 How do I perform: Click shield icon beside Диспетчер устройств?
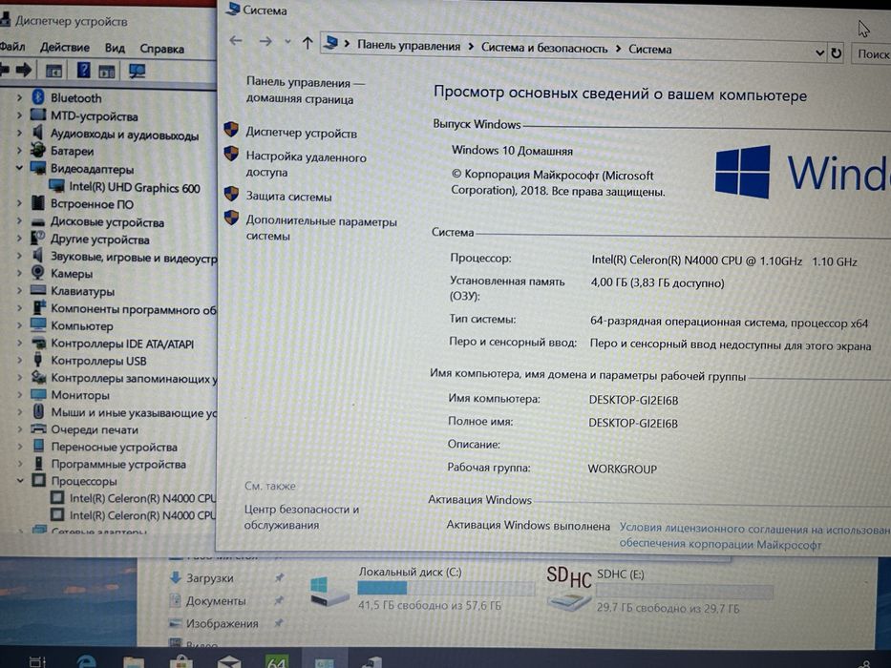pos(231,130)
